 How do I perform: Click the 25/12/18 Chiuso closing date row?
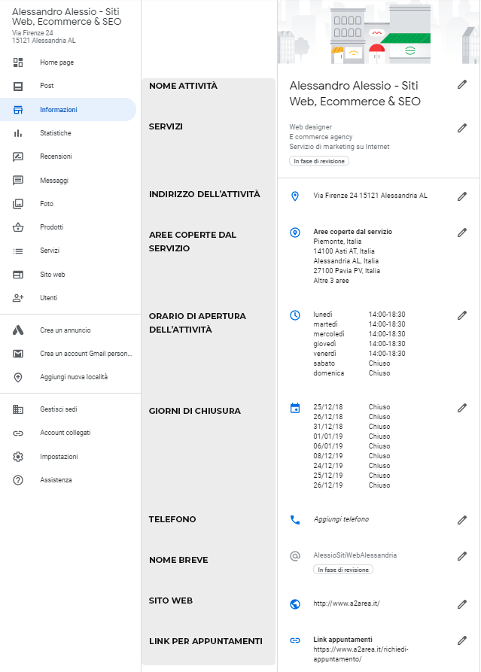click(x=352, y=407)
